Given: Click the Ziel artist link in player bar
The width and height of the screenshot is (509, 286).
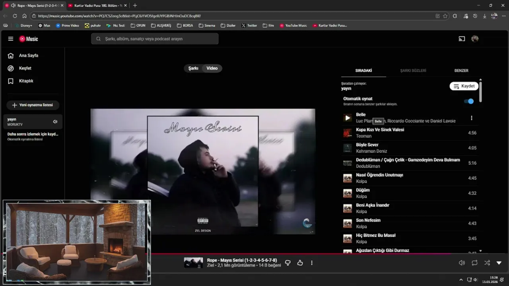Looking at the screenshot, I should [211, 265].
